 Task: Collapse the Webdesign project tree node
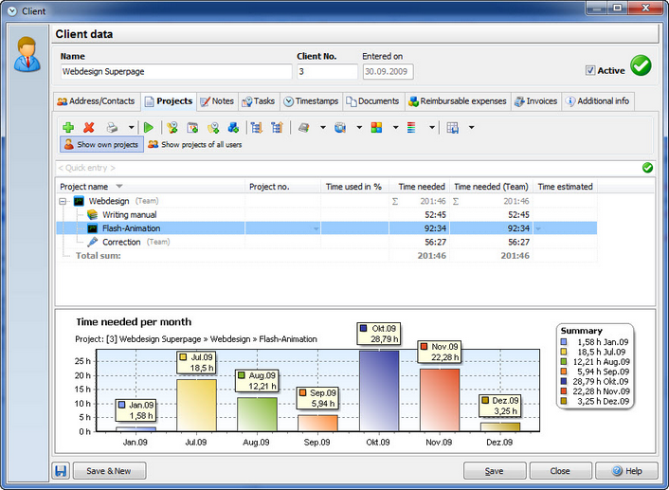pos(63,201)
